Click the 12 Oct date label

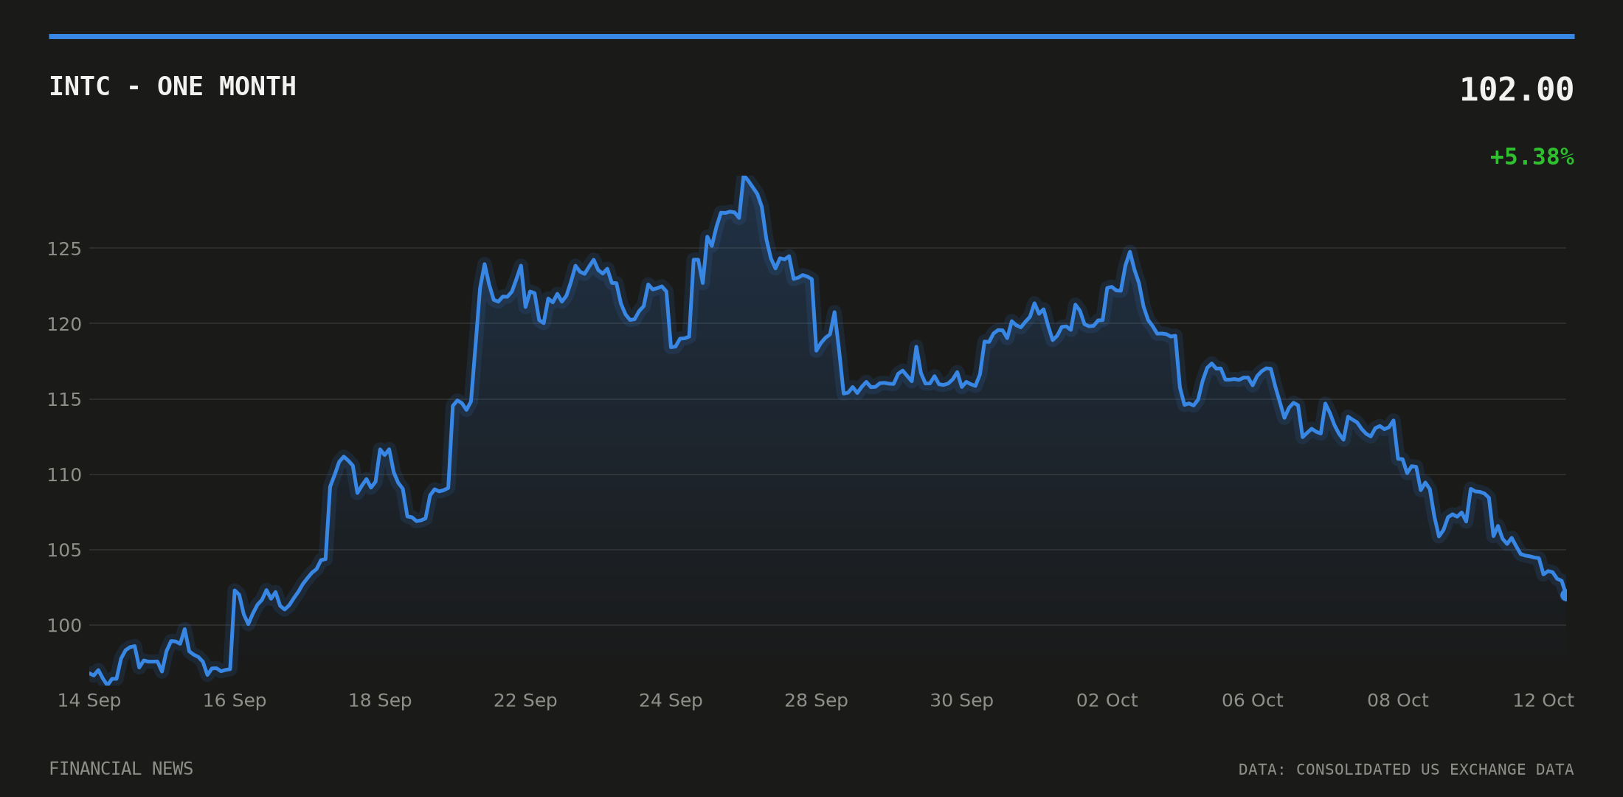pos(1543,700)
